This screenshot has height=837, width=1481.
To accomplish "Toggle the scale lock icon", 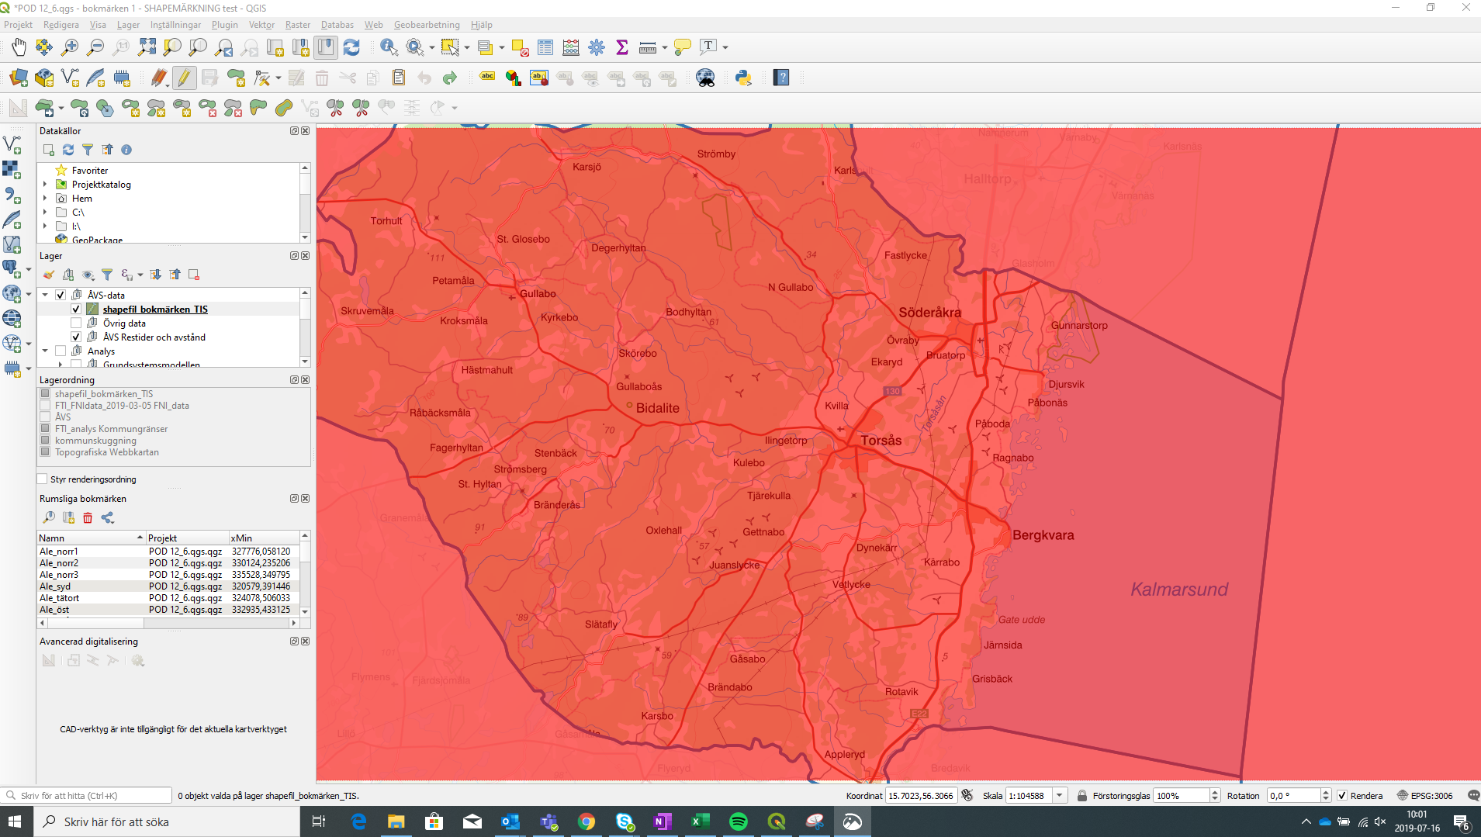I will [x=1082, y=795].
